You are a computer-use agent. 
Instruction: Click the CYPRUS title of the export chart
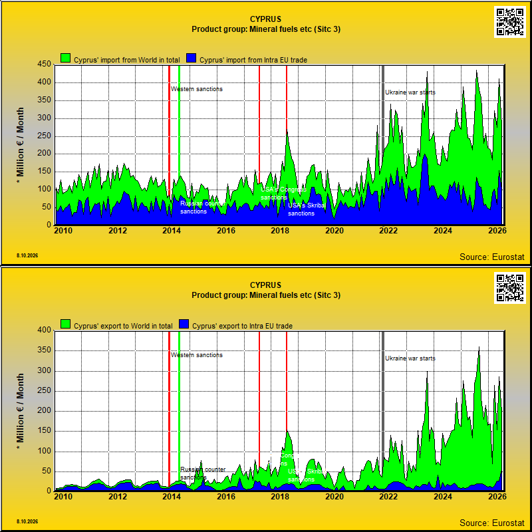pyautogui.click(x=265, y=285)
